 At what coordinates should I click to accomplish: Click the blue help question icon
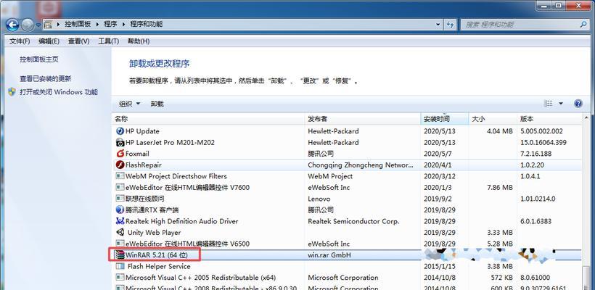click(x=578, y=104)
